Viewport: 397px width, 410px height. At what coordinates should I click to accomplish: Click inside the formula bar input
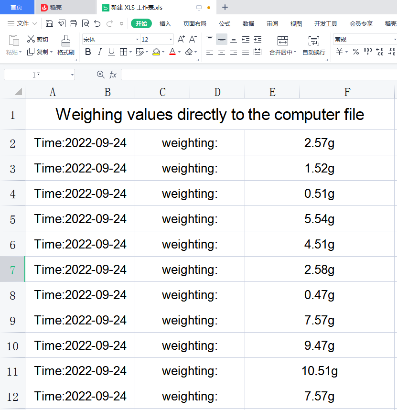pyautogui.click(x=258, y=75)
